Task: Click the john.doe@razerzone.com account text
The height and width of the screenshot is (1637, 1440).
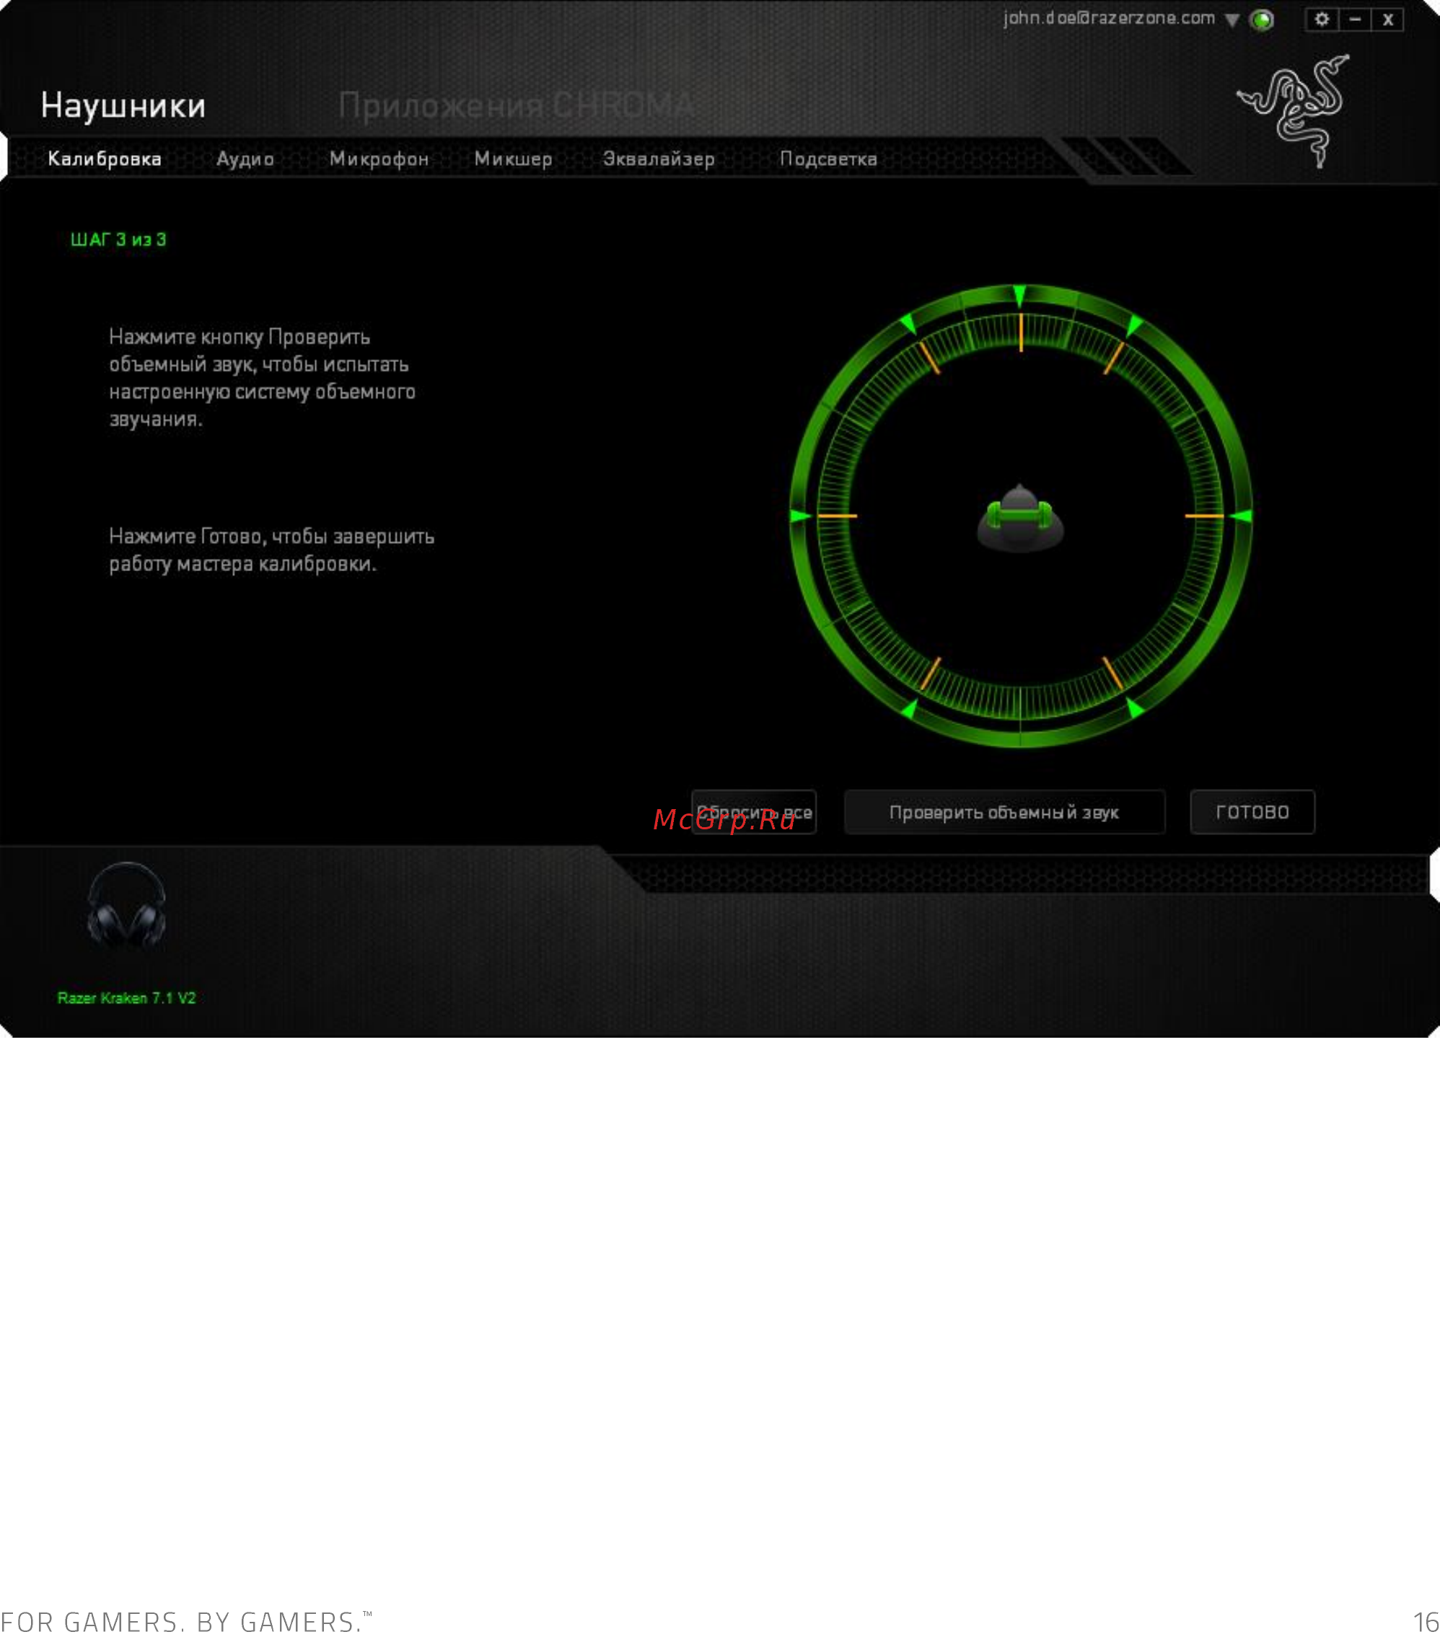Action: (x=1109, y=17)
